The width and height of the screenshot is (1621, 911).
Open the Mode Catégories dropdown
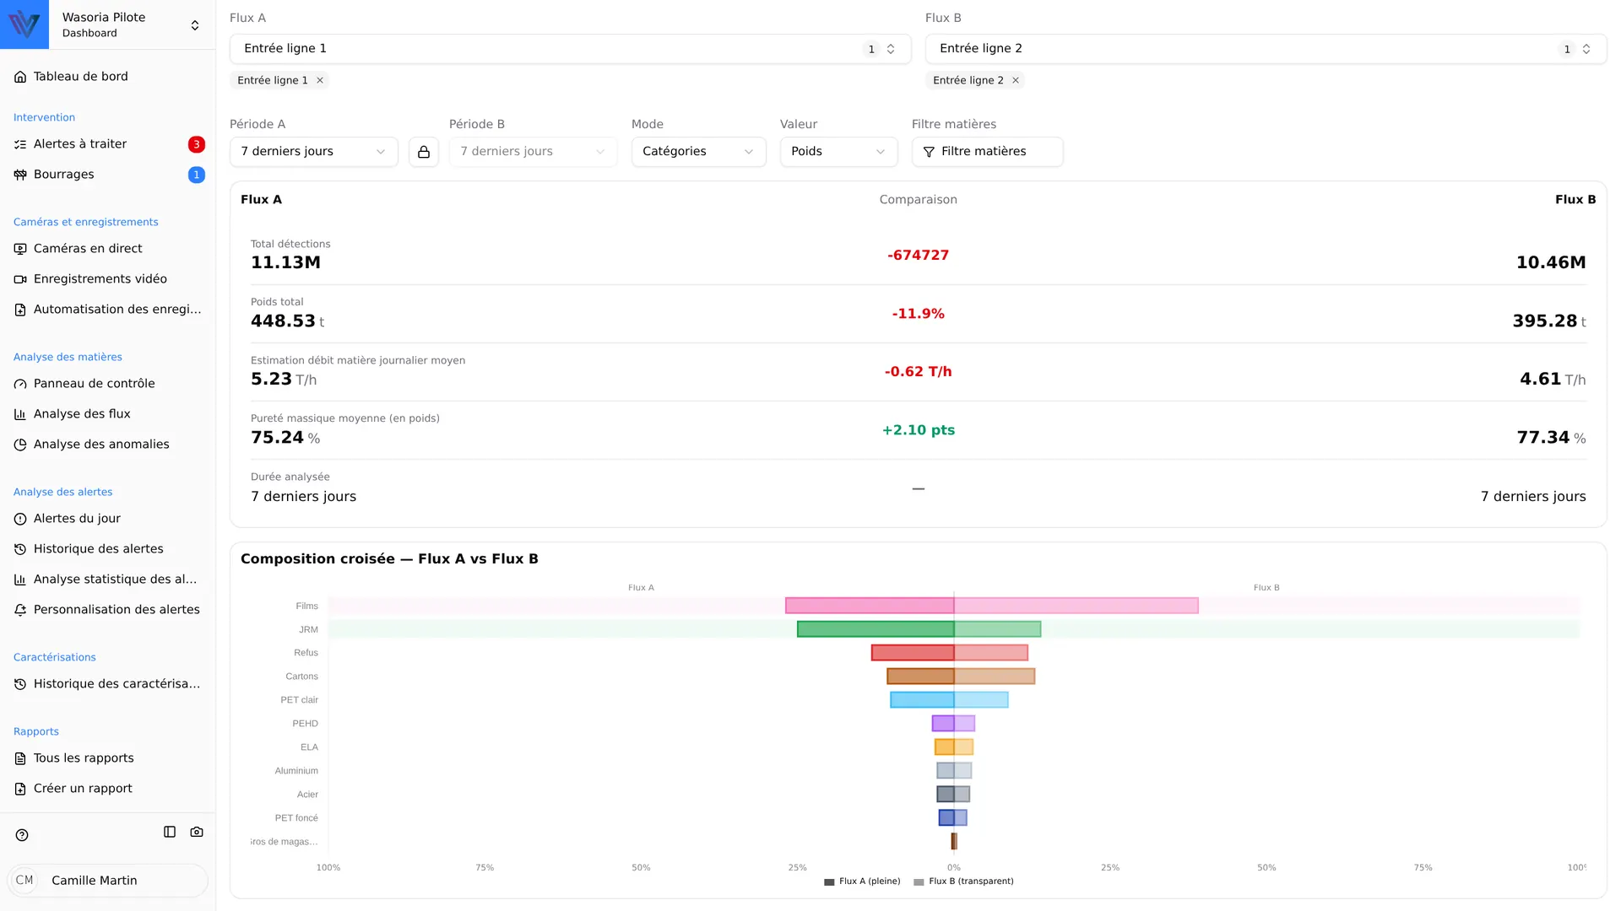tap(698, 152)
